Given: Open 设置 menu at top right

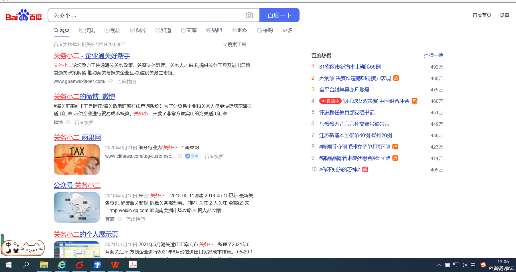Looking at the screenshot, I should [x=505, y=15].
